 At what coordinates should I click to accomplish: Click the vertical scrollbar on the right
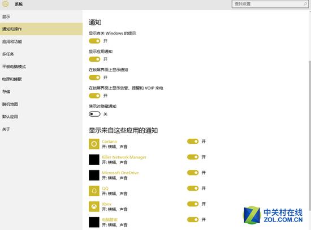click(x=310, y=135)
